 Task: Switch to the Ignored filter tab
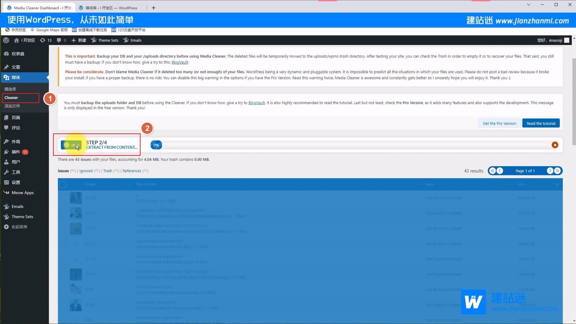(x=86, y=171)
